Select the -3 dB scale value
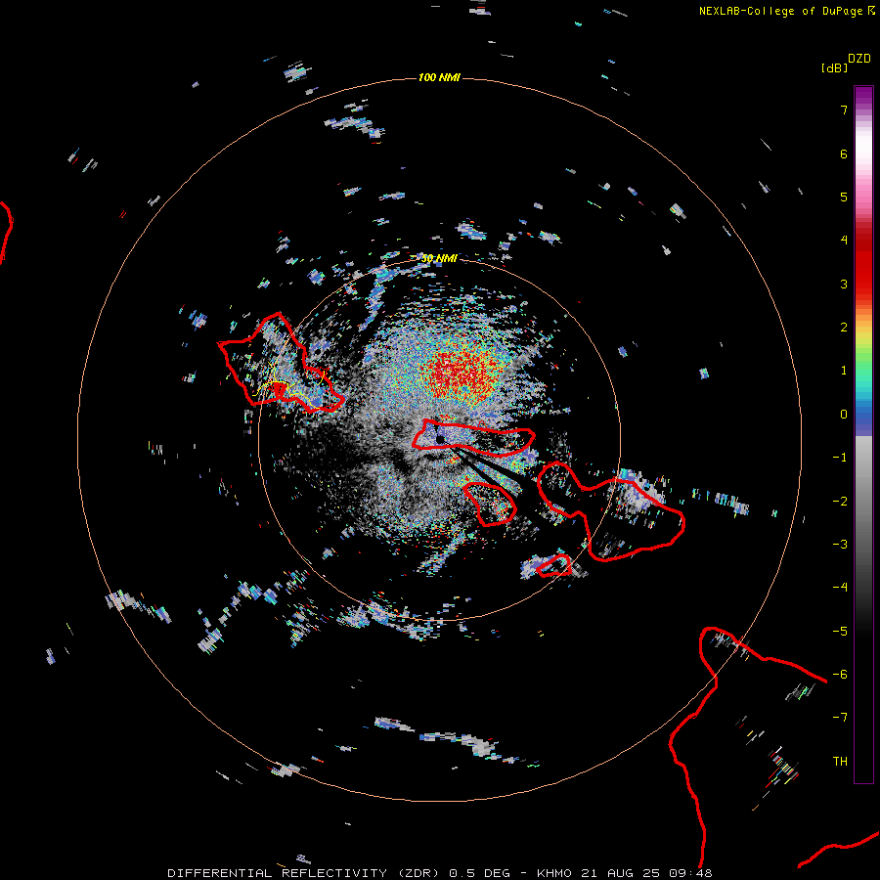This screenshot has height=880, width=880. [x=840, y=545]
